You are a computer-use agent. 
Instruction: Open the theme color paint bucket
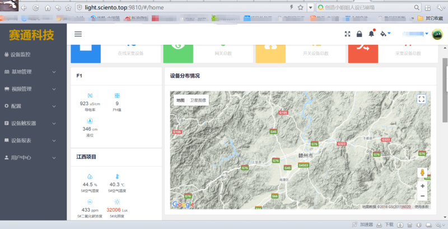click(384, 34)
